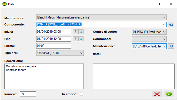This screenshot has height=100, width=177.
Task: Toggle the In storico checkbox
Action: 81,94
